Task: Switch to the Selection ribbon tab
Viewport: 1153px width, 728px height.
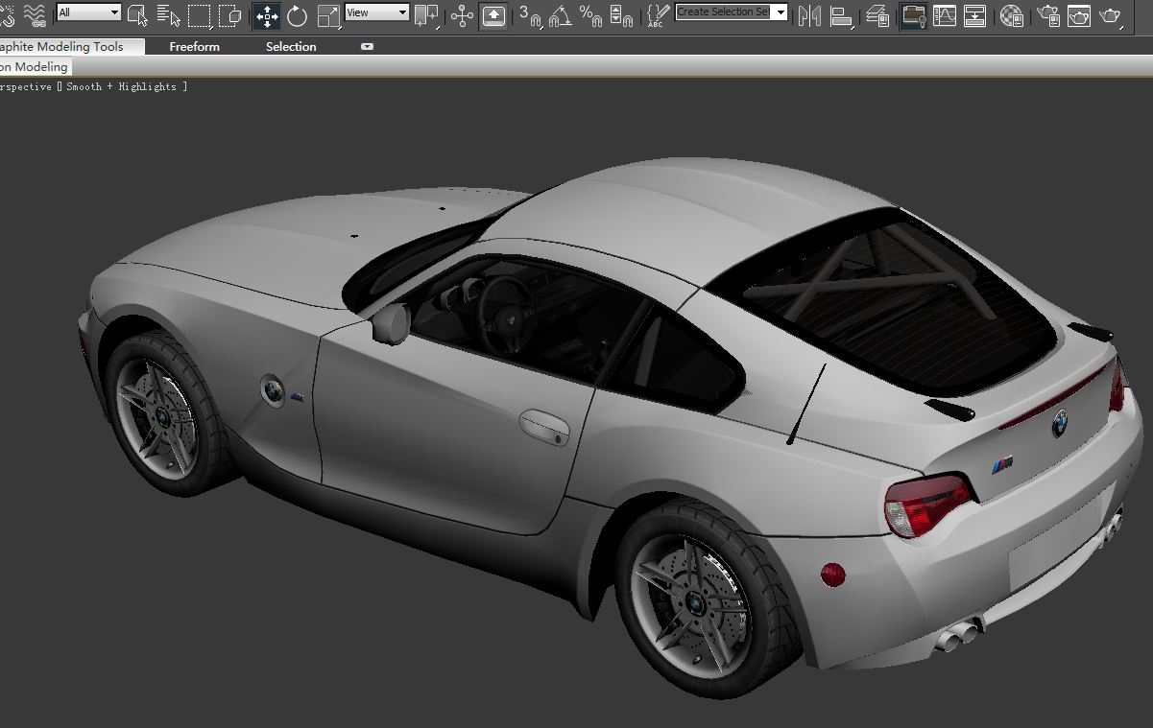Action: (291, 46)
